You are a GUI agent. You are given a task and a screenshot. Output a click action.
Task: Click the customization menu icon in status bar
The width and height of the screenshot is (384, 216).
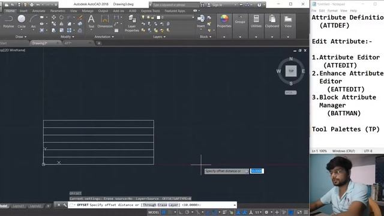coord(306,212)
